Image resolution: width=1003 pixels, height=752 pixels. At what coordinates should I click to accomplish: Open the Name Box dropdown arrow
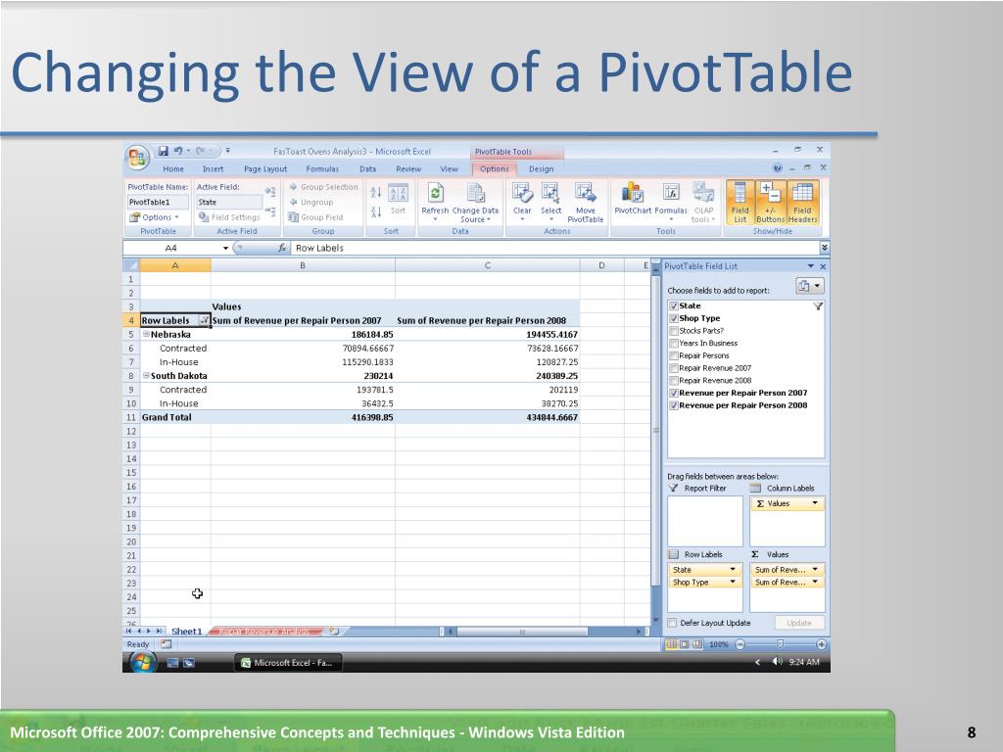click(x=226, y=248)
